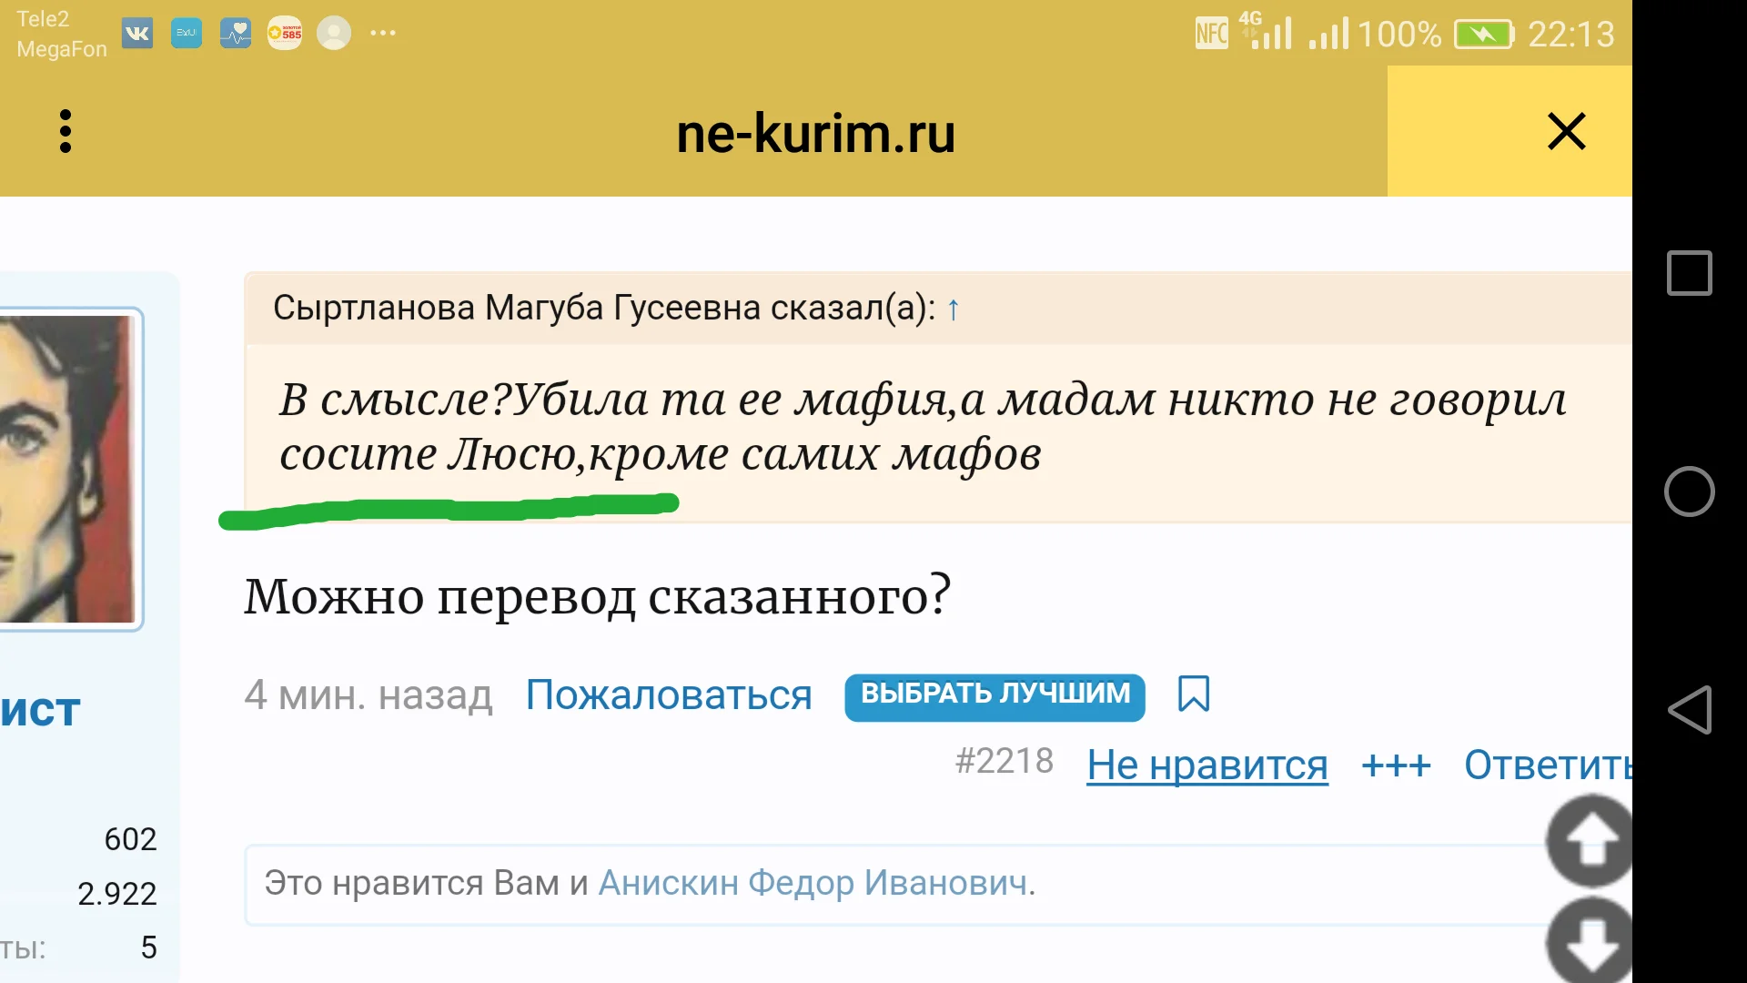Click the Пожаловаться link
The height and width of the screenshot is (983, 1747).
click(x=668, y=695)
